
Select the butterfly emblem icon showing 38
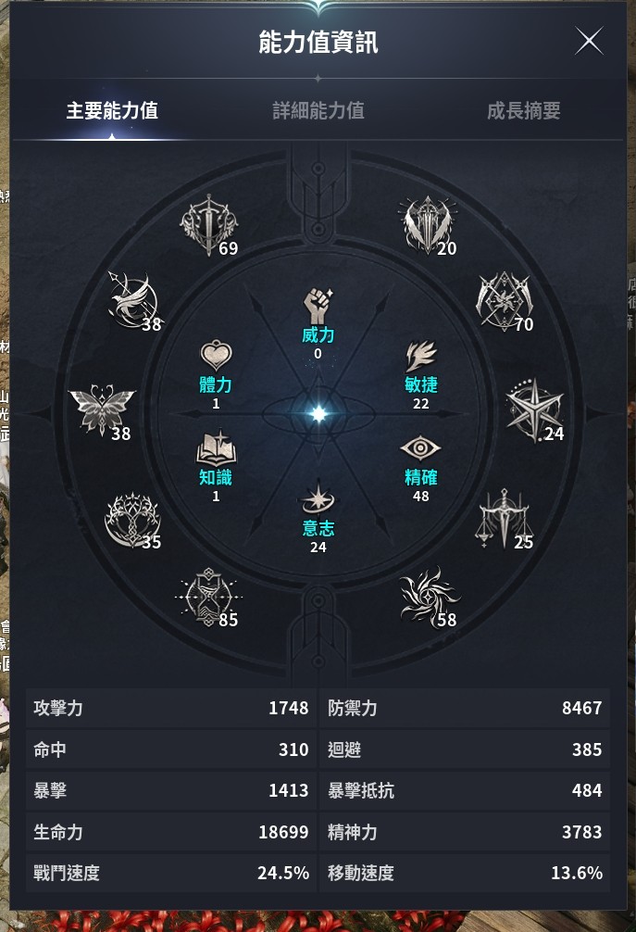pyautogui.click(x=102, y=410)
